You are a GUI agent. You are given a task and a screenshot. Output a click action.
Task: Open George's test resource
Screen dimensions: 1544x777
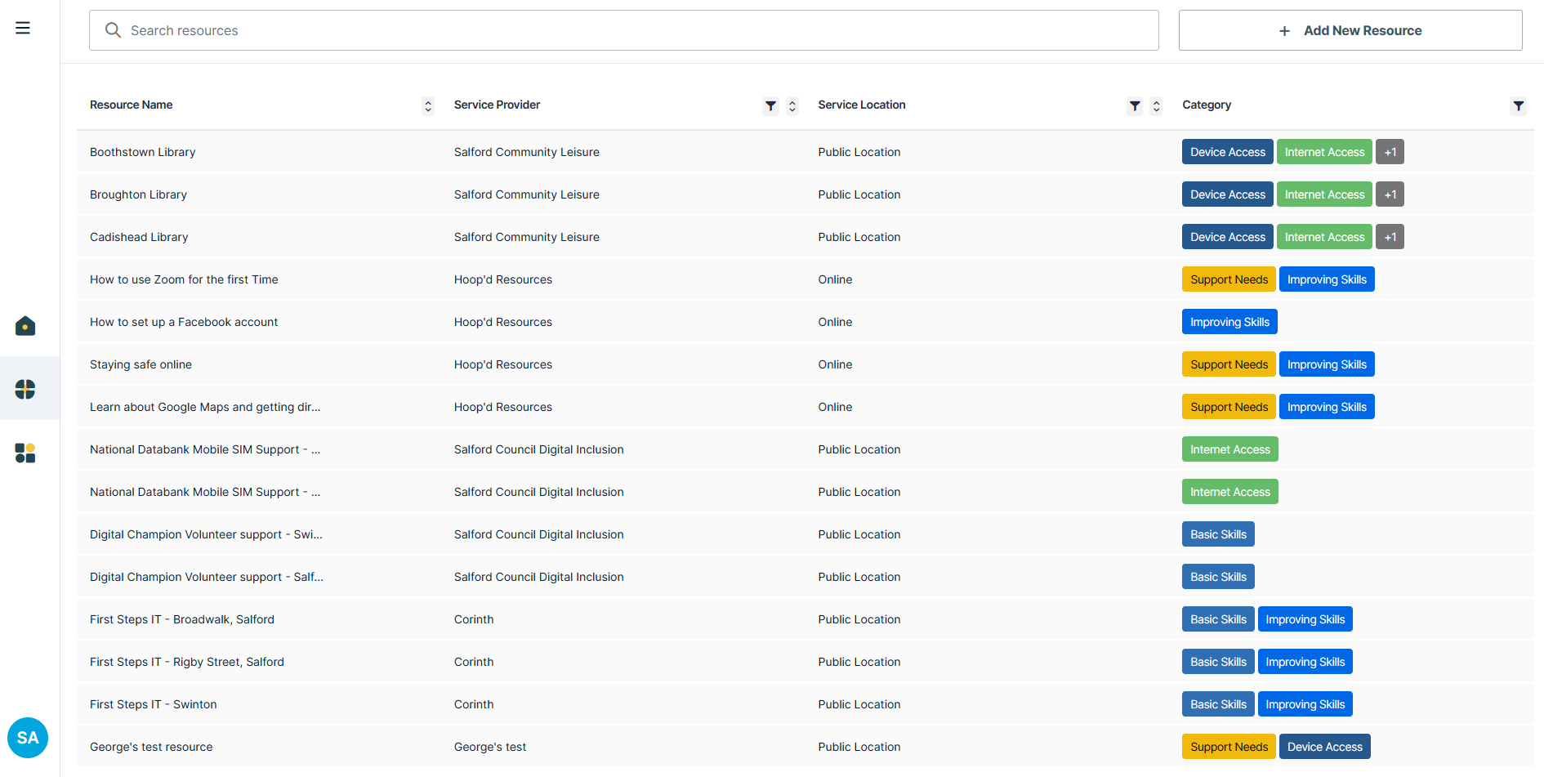(x=151, y=747)
